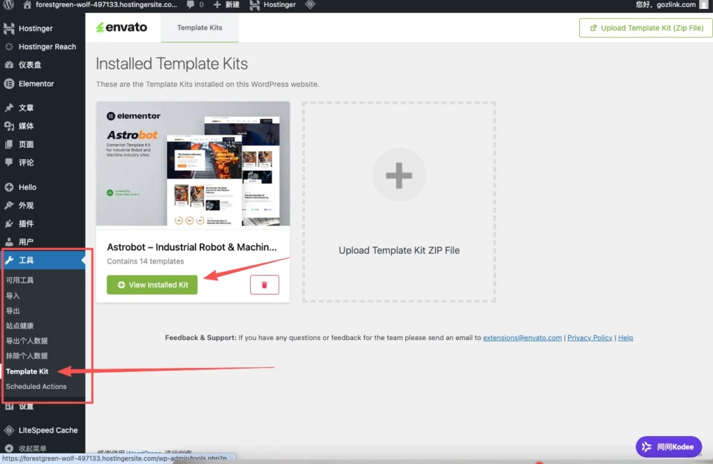
Task: Click the plus 新建 item in admin bar
Action: coord(226,5)
